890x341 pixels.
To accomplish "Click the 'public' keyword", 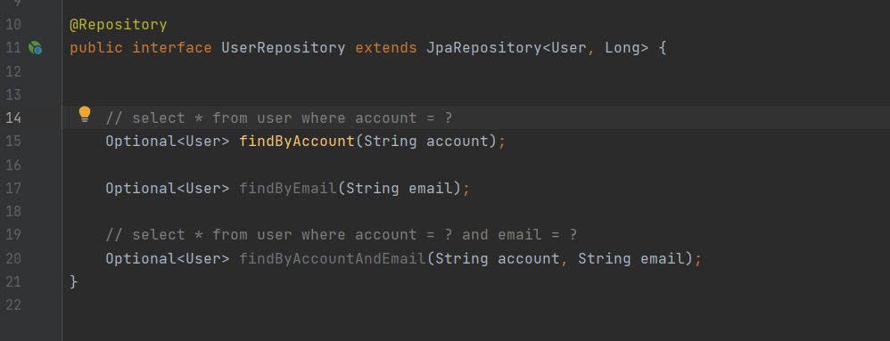I will pos(96,48).
